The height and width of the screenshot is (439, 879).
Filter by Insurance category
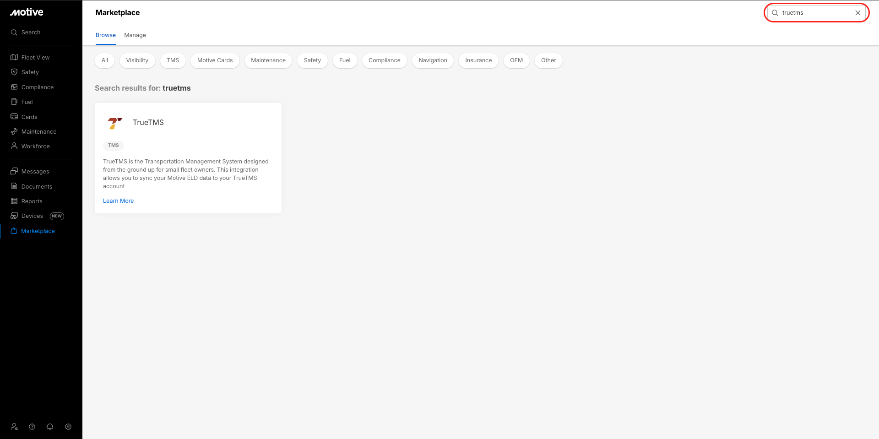tap(479, 60)
